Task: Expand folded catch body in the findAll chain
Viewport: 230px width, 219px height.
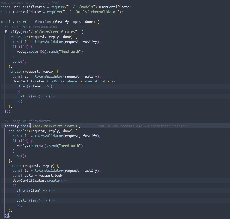Action: [53, 96]
